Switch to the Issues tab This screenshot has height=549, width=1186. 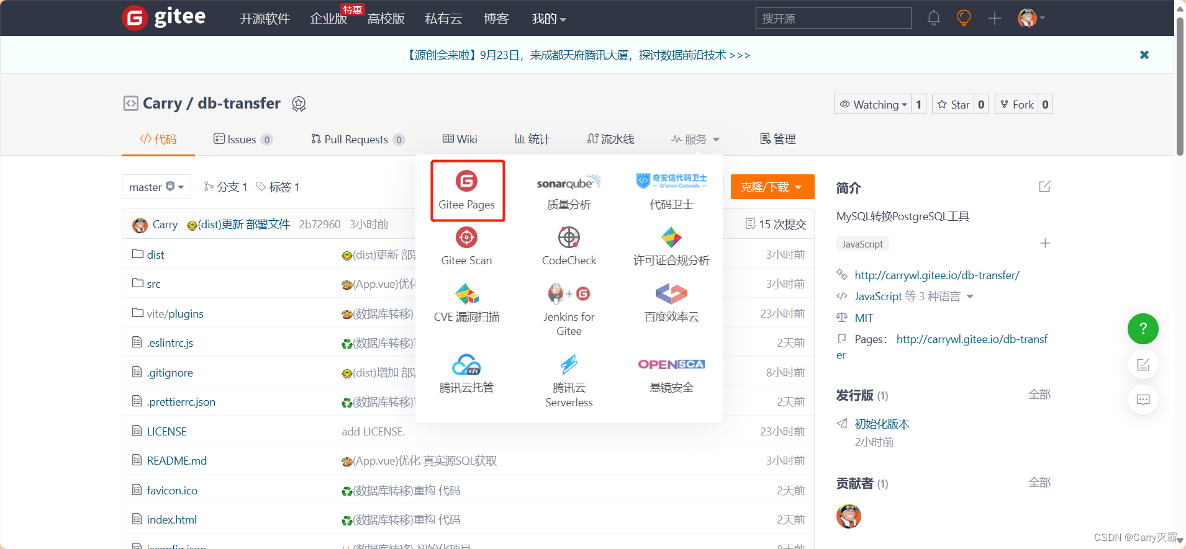243,139
